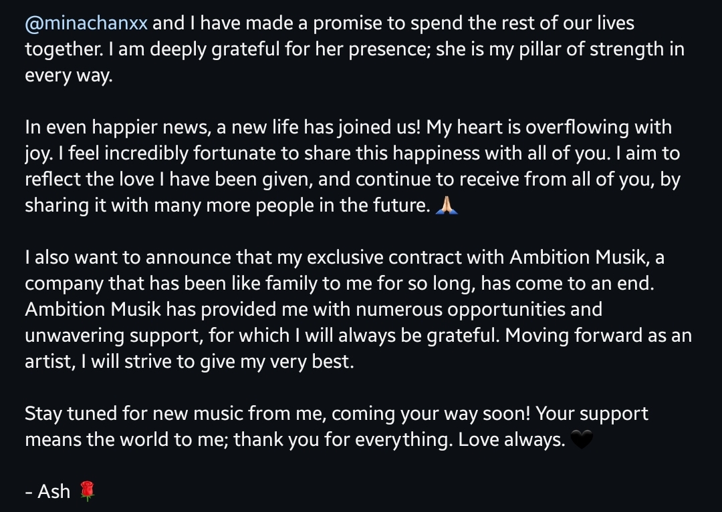Click the black heart emoji
This screenshot has height=512, width=722.
tap(581, 439)
